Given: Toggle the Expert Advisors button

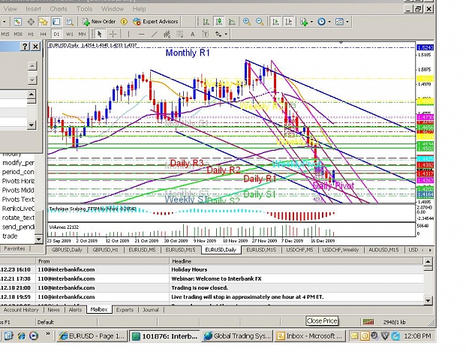Looking at the screenshot, I should [155, 22].
